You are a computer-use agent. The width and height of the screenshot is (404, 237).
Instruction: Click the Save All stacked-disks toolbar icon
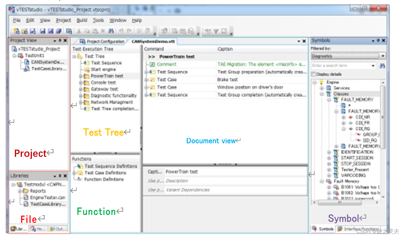59,31
